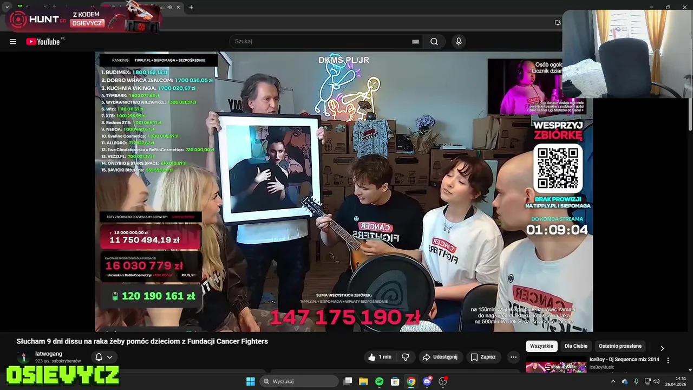Open File Explorer from taskbar
This screenshot has height=390, width=693.
[x=363, y=381]
